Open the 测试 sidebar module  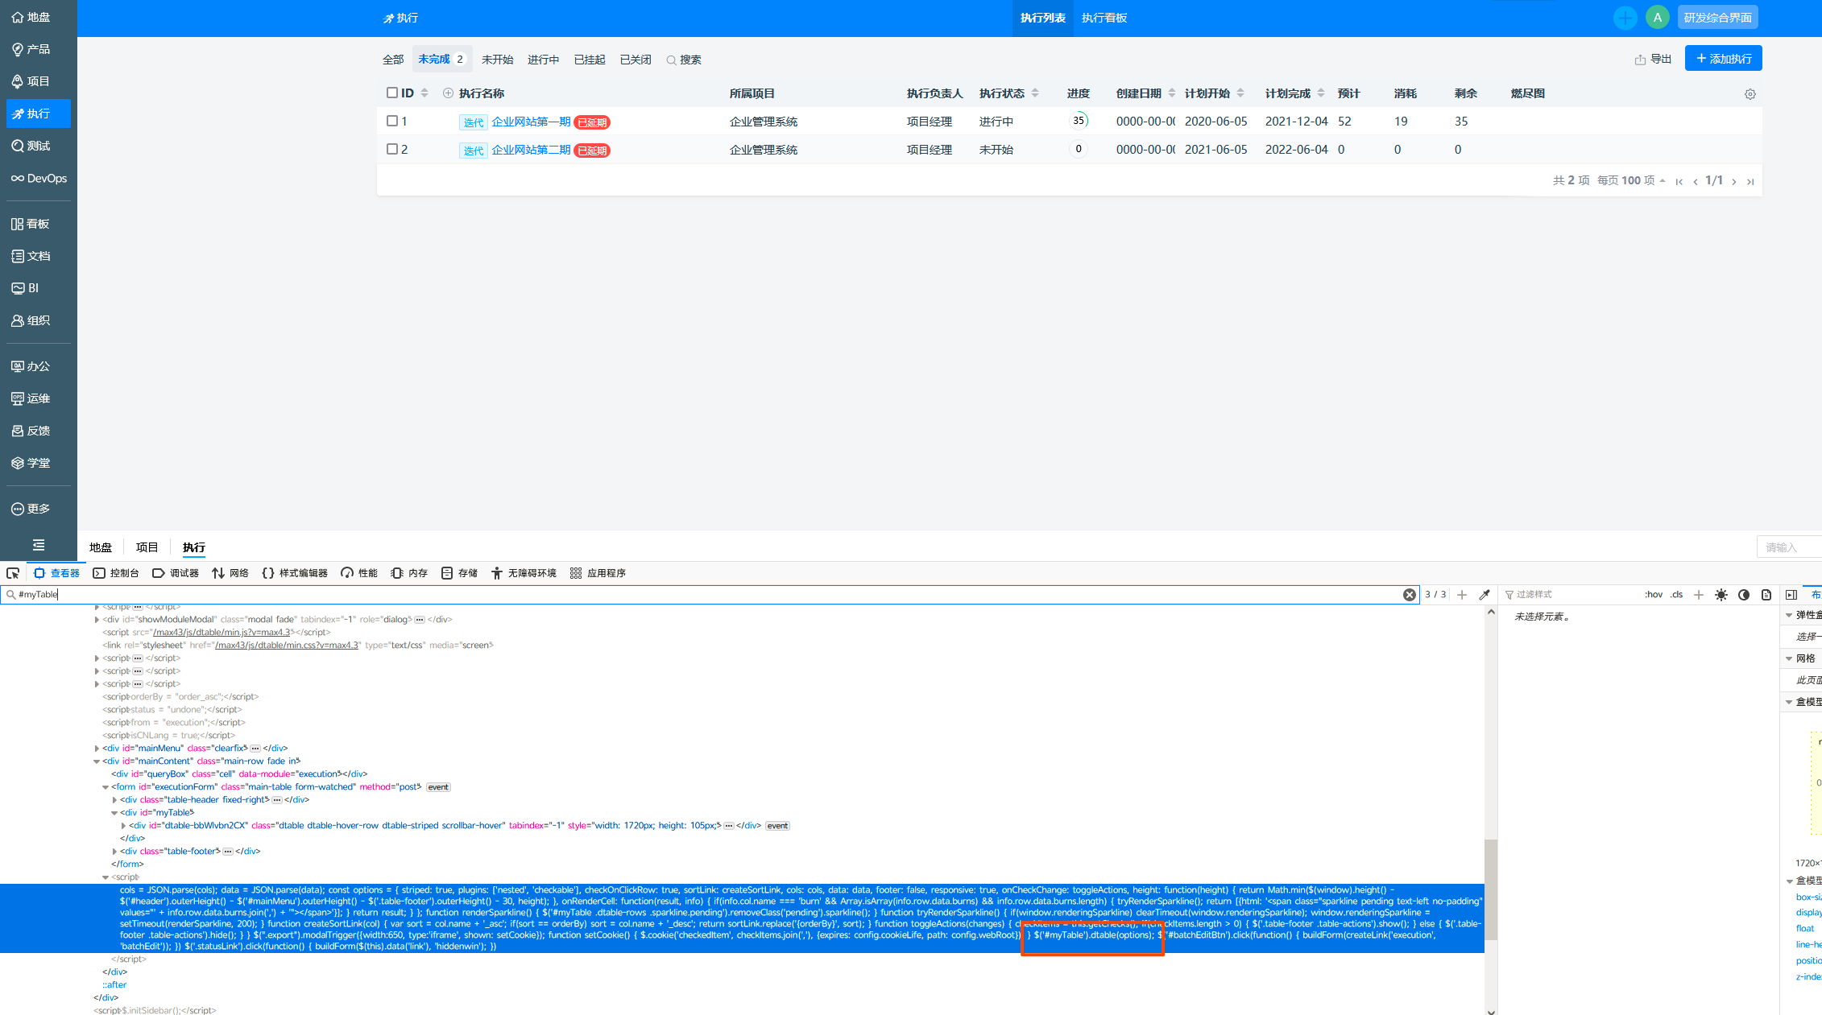[x=38, y=146]
